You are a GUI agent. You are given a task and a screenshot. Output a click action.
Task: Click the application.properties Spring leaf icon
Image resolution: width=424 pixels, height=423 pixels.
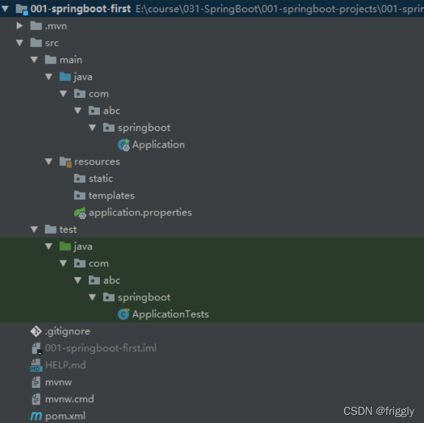click(x=80, y=213)
